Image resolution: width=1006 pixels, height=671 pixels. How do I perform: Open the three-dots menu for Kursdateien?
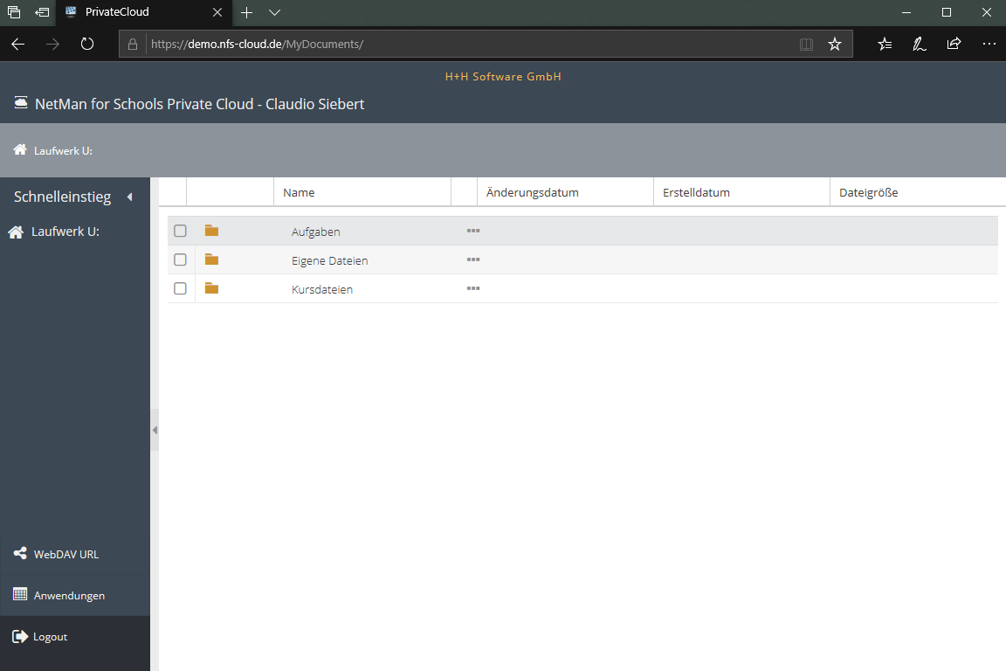click(473, 288)
